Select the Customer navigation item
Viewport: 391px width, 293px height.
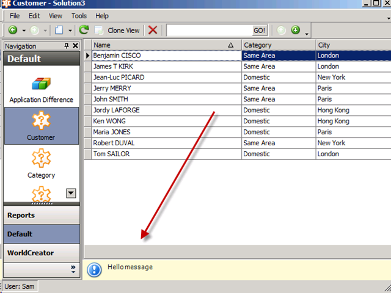pyautogui.click(x=42, y=126)
